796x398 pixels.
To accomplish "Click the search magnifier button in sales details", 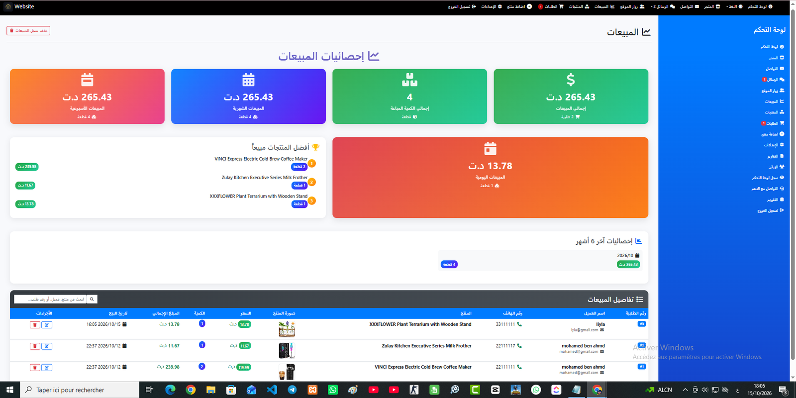I will [x=92, y=299].
